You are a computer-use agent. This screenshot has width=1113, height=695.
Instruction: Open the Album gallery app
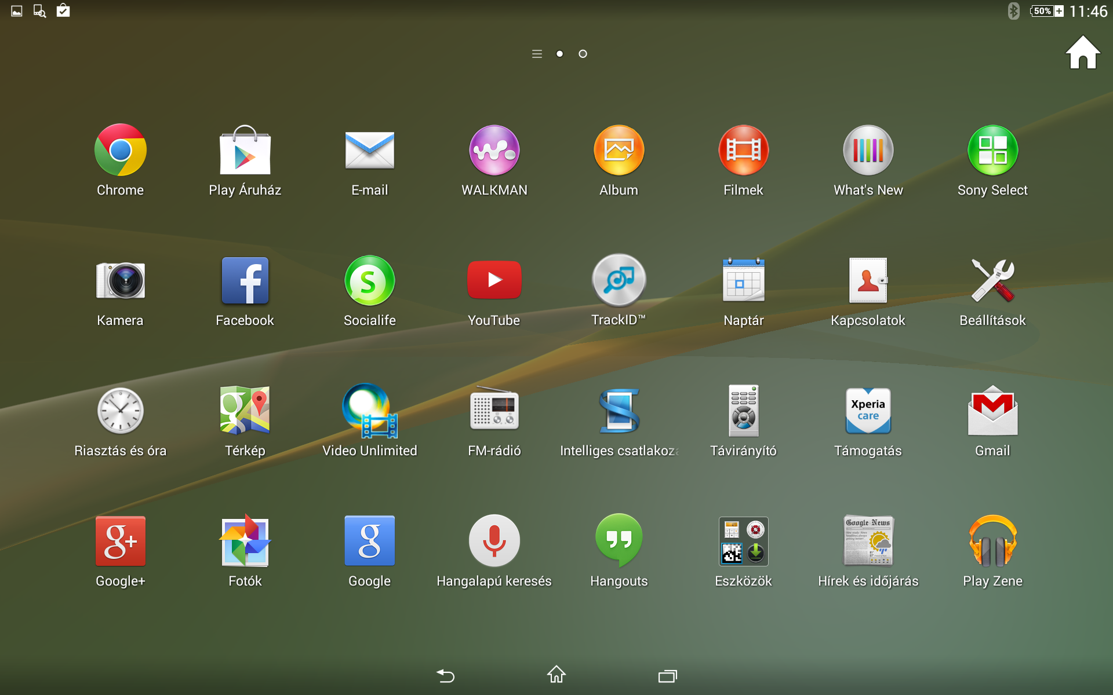point(619,150)
